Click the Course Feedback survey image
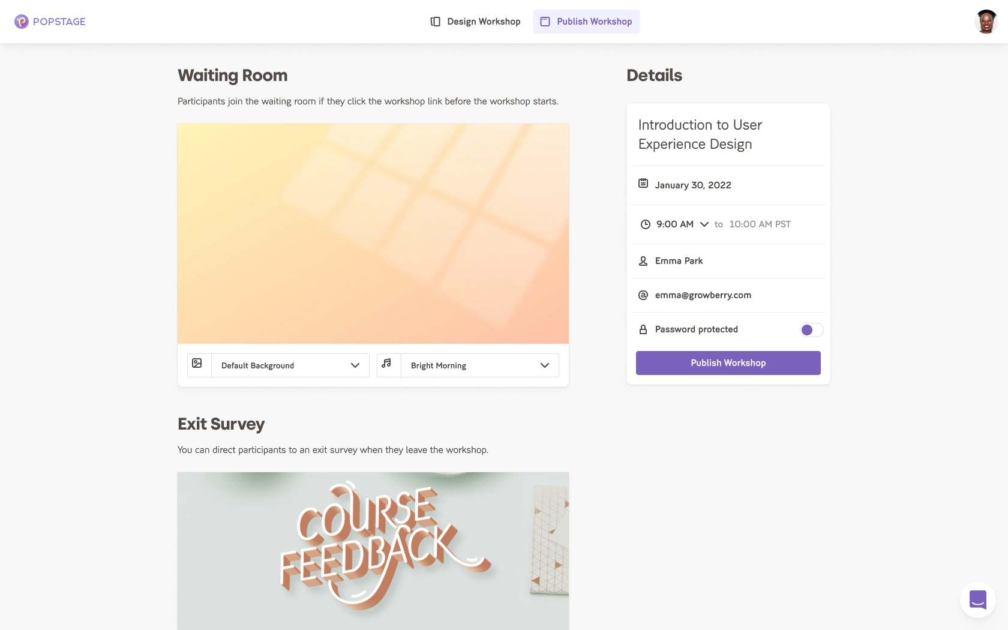 pyautogui.click(x=373, y=551)
